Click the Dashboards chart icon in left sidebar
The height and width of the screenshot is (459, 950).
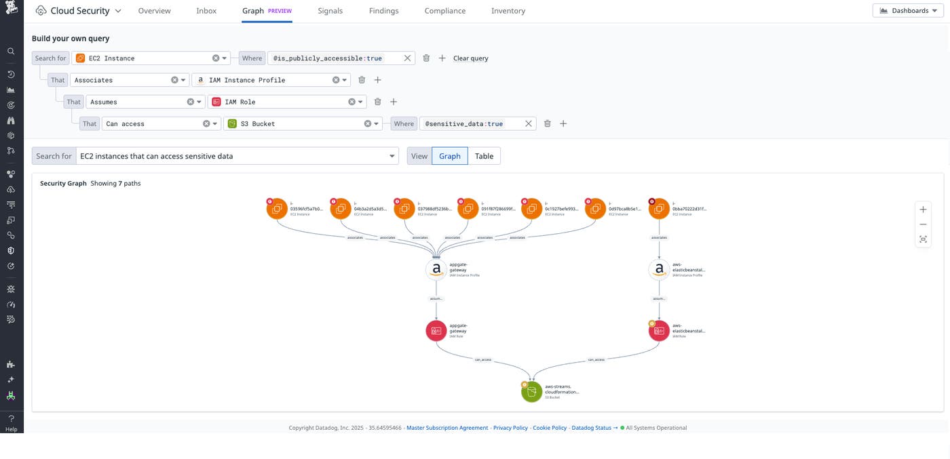(10, 89)
